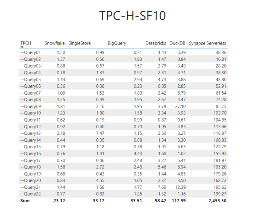Click the --Query22 row label
Image resolution: width=271 pixels, height=213 pixels.
coord(30,194)
